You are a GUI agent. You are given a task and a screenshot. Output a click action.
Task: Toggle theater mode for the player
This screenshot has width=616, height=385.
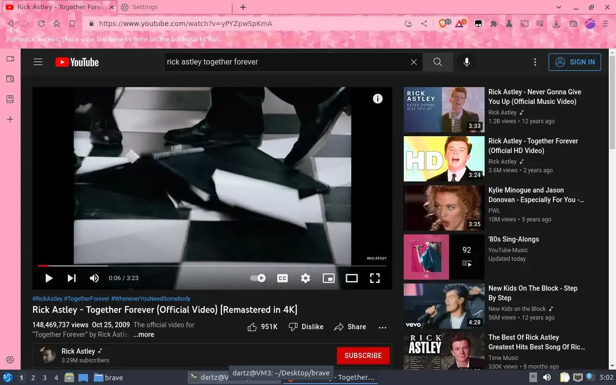click(x=352, y=278)
